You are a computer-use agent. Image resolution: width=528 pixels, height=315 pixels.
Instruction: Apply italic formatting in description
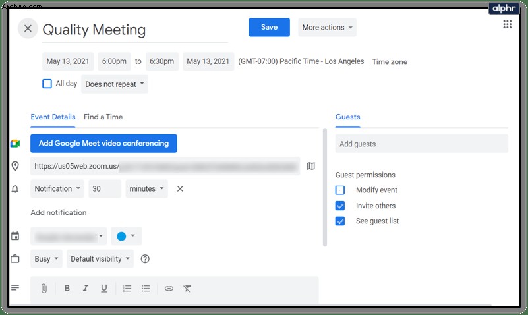[x=86, y=289]
